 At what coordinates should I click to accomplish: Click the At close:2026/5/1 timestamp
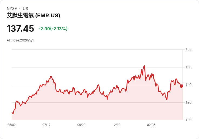point(20,40)
